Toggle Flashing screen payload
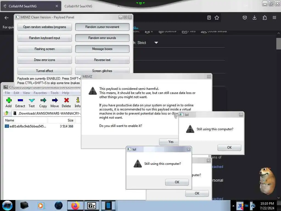Viewport: 281px width, 211px height. coord(45,49)
